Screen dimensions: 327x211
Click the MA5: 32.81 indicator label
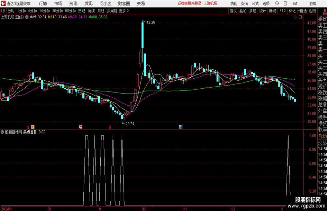[x=38, y=17]
